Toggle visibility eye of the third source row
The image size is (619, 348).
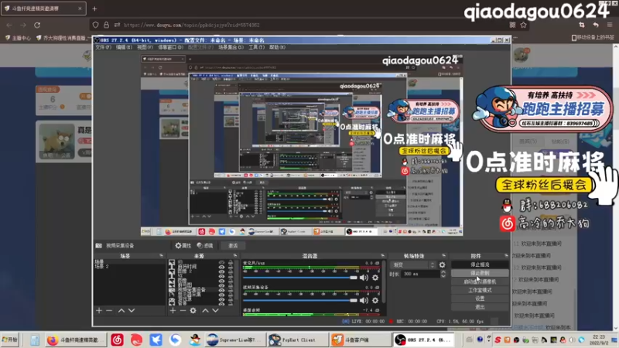click(x=221, y=272)
